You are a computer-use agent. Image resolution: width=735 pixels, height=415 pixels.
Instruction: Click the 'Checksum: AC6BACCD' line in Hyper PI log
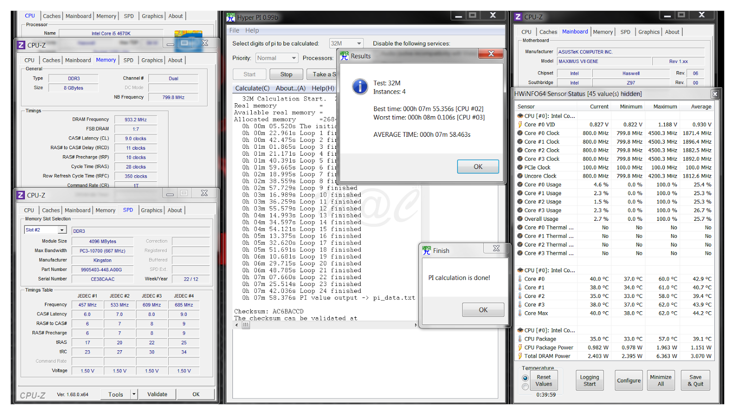(269, 311)
